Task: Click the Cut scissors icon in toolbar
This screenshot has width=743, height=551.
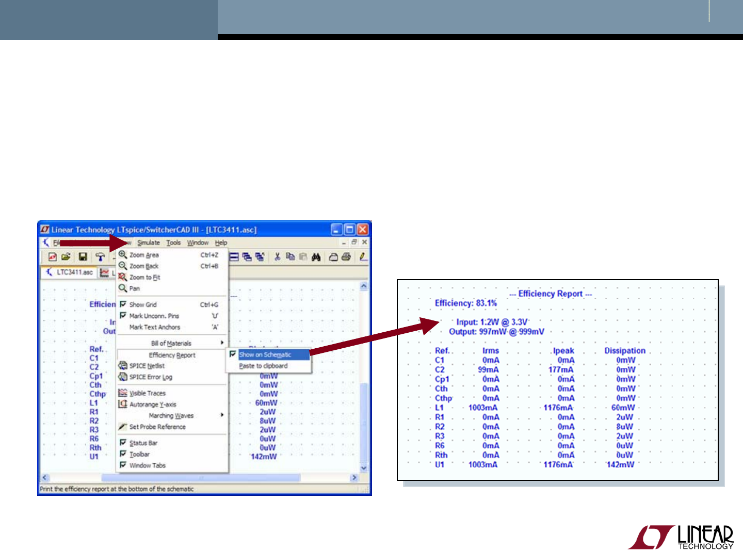Action: click(x=277, y=257)
